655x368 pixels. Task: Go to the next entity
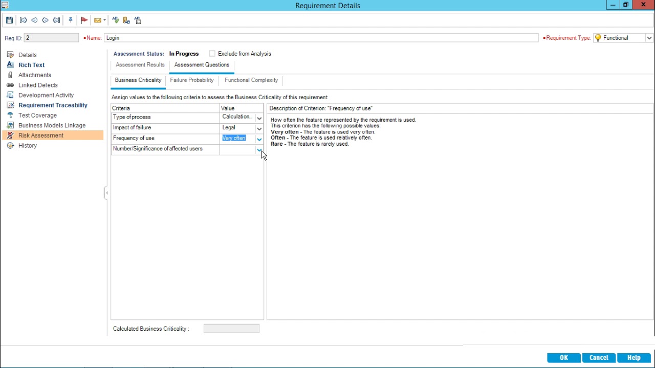coord(46,20)
